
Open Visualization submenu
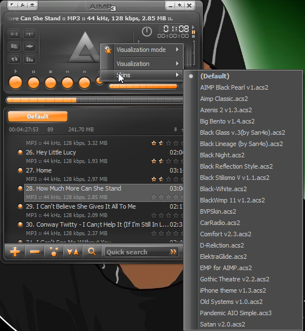(141, 64)
